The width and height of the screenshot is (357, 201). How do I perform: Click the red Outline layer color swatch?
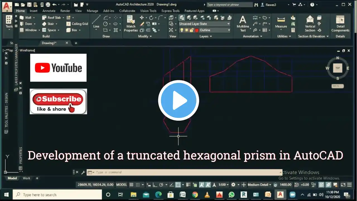coord(197,30)
